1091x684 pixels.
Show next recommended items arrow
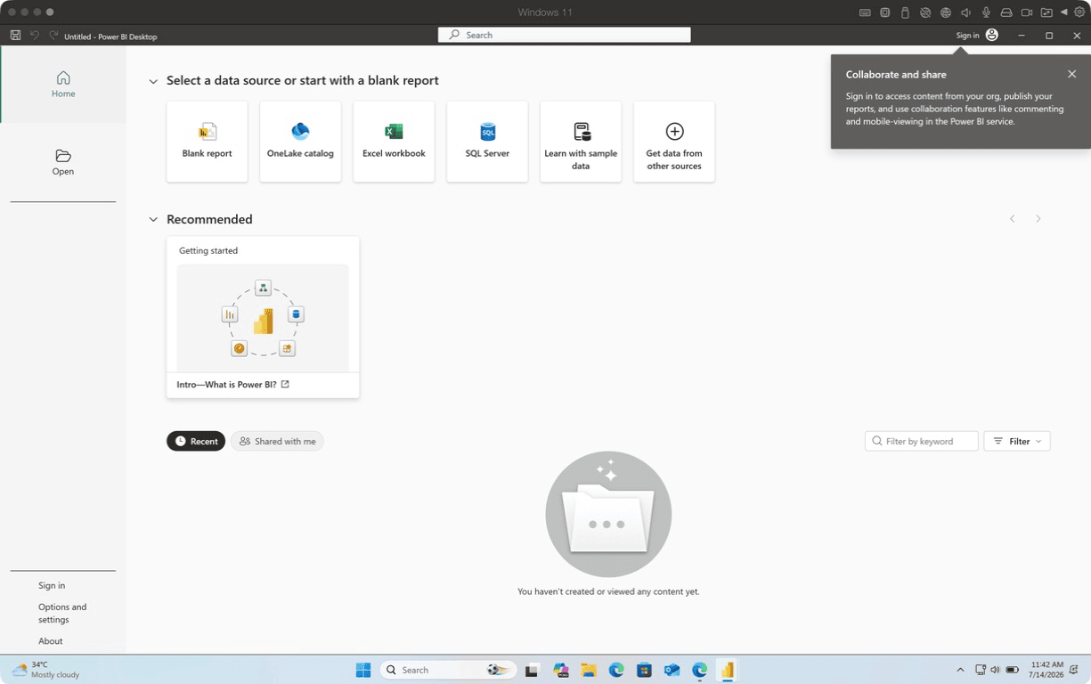[1038, 219]
